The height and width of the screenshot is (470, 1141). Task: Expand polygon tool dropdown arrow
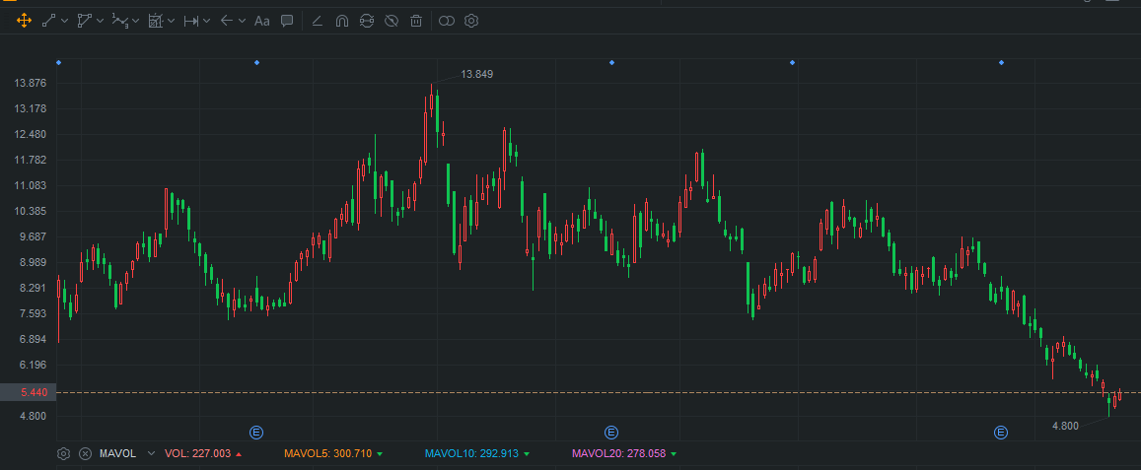[x=101, y=21]
